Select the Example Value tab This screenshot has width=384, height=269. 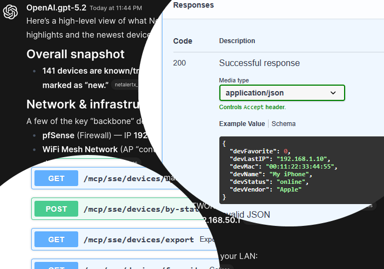point(242,124)
